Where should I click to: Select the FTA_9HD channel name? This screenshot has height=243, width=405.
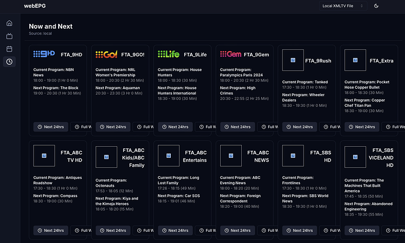click(71, 55)
